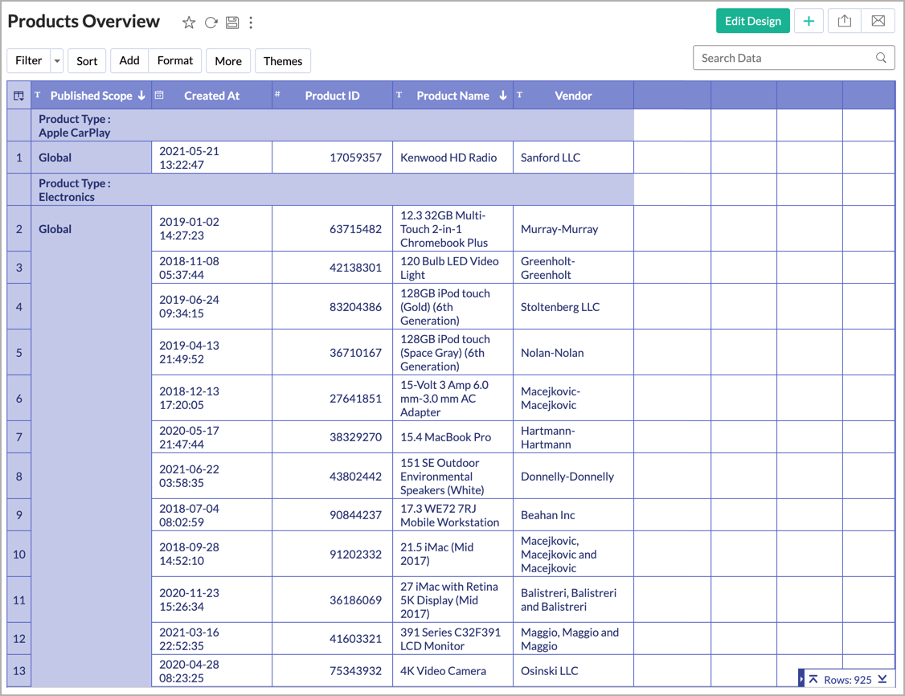The width and height of the screenshot is (905, 696).
Task: Click the Themes button
Action: (283, 61)
